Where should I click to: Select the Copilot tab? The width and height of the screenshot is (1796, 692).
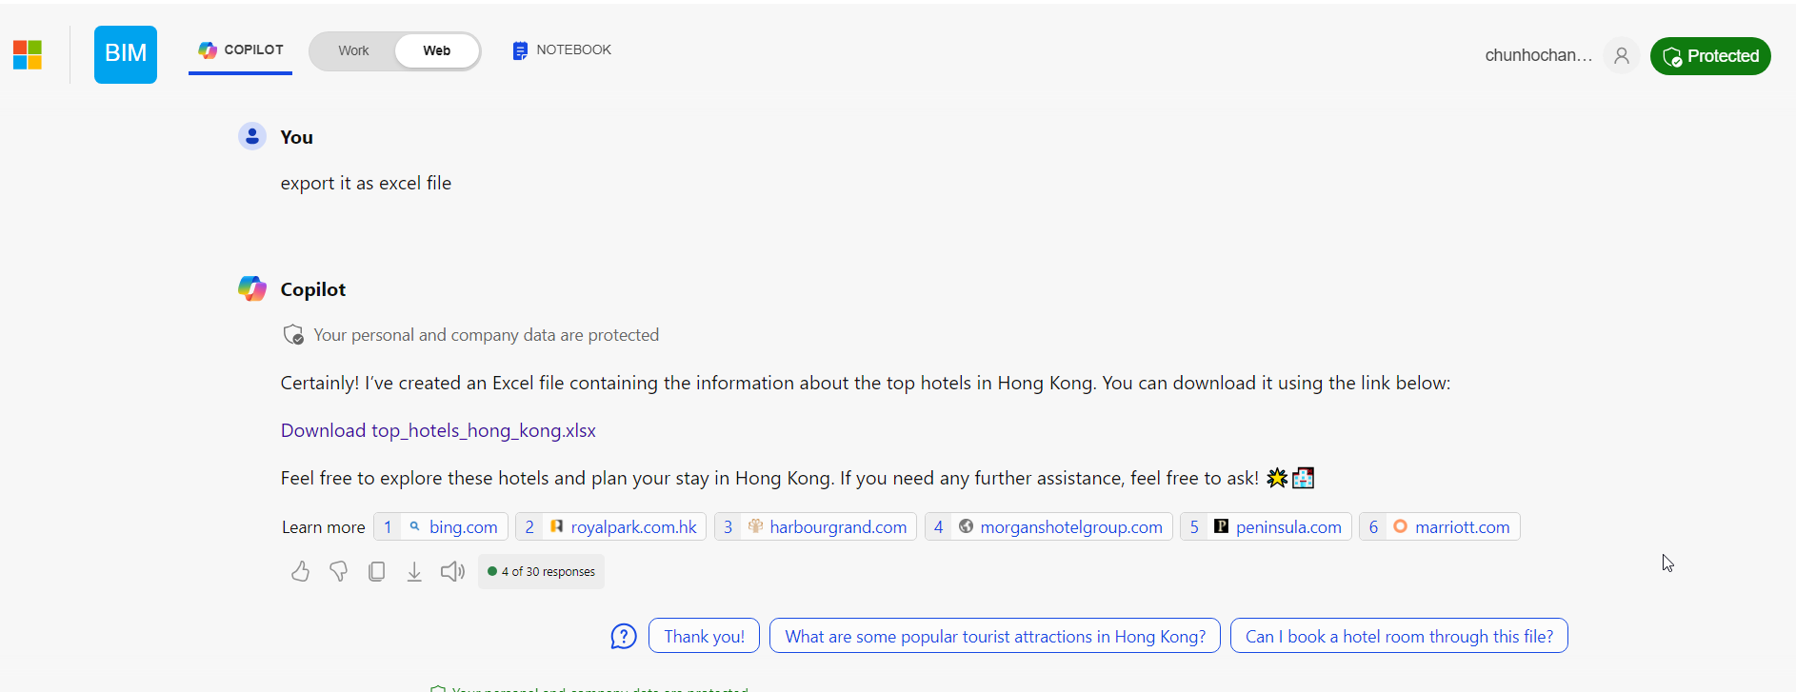[240, 50]
